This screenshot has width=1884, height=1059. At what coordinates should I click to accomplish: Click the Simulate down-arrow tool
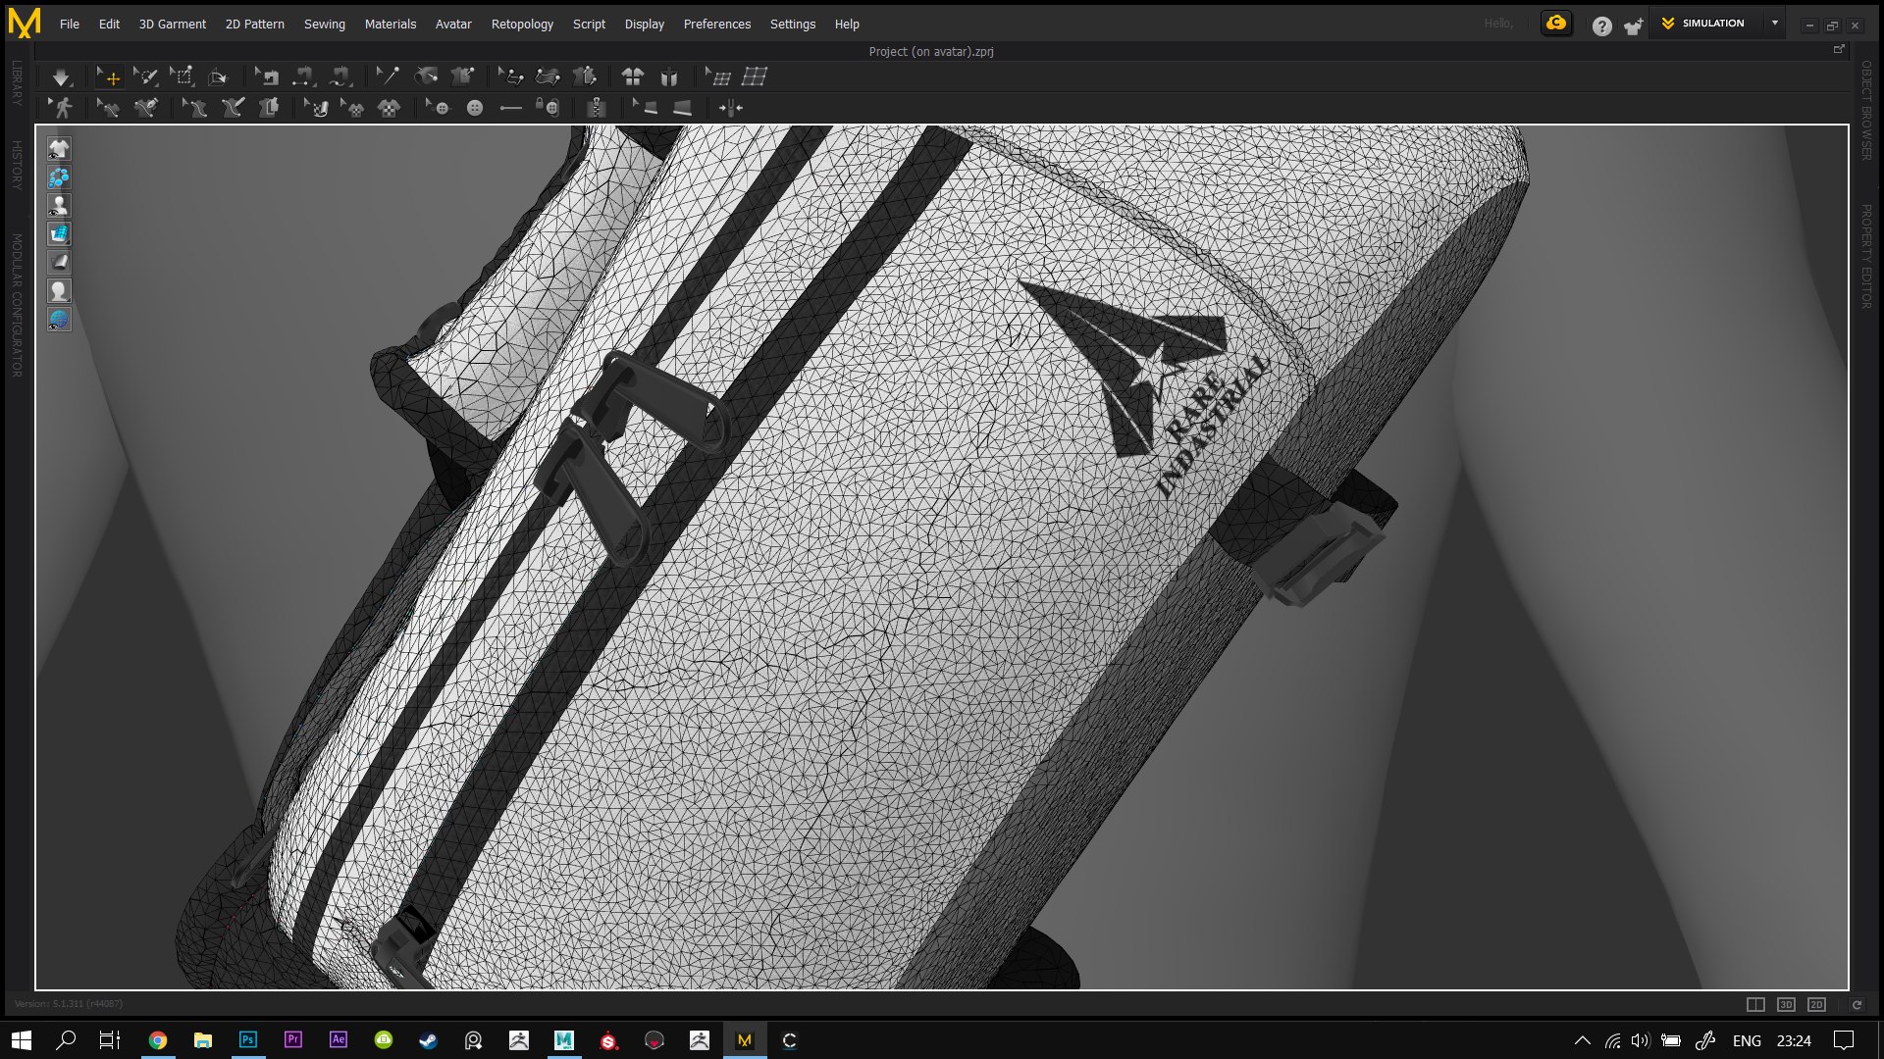pyautogui.click(x=61, y=76)
